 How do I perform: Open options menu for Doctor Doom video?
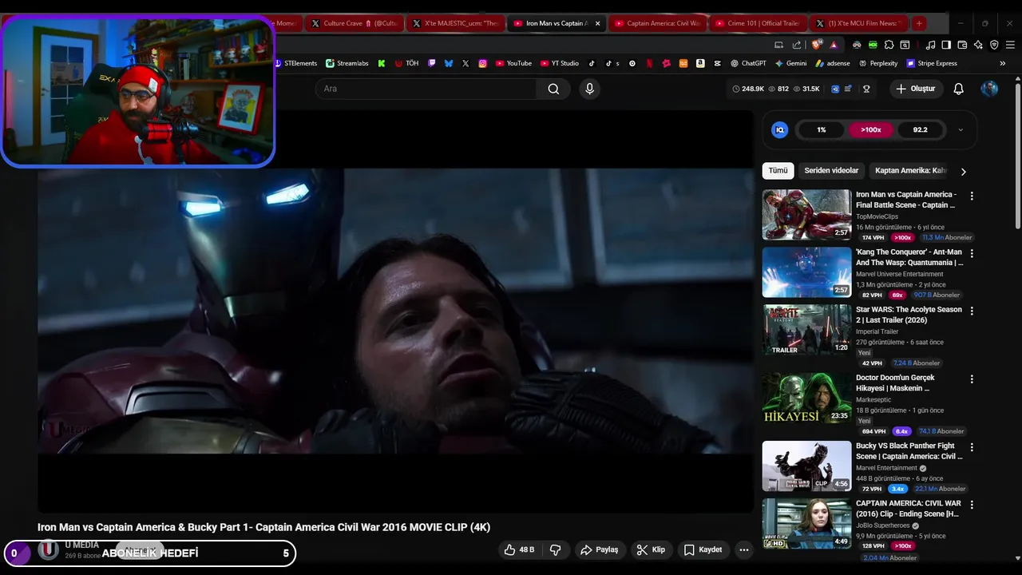[x=972, y=379]
